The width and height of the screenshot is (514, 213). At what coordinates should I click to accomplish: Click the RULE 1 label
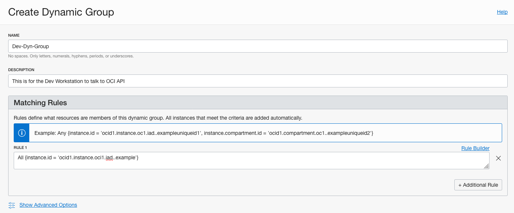[20, 147]
